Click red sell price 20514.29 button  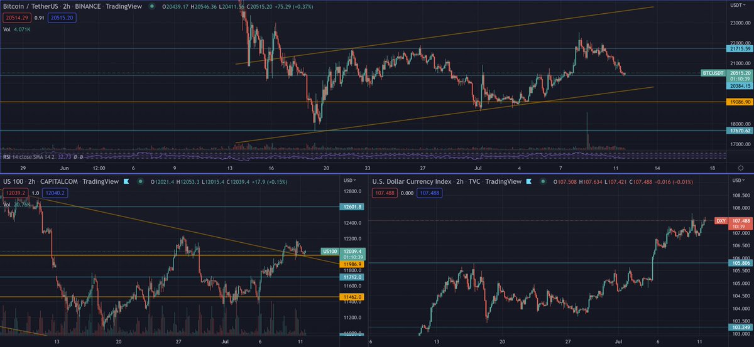(x=16, y=18)
